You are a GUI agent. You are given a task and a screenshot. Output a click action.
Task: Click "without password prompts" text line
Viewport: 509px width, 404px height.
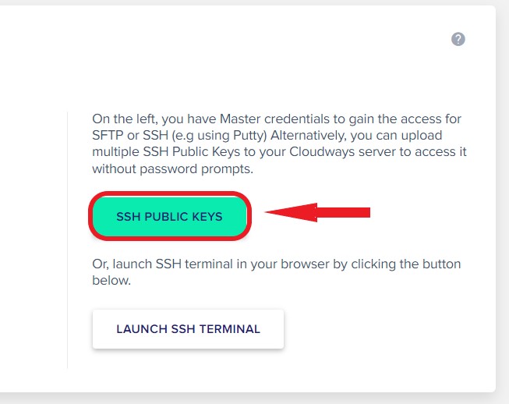[172, 169]
